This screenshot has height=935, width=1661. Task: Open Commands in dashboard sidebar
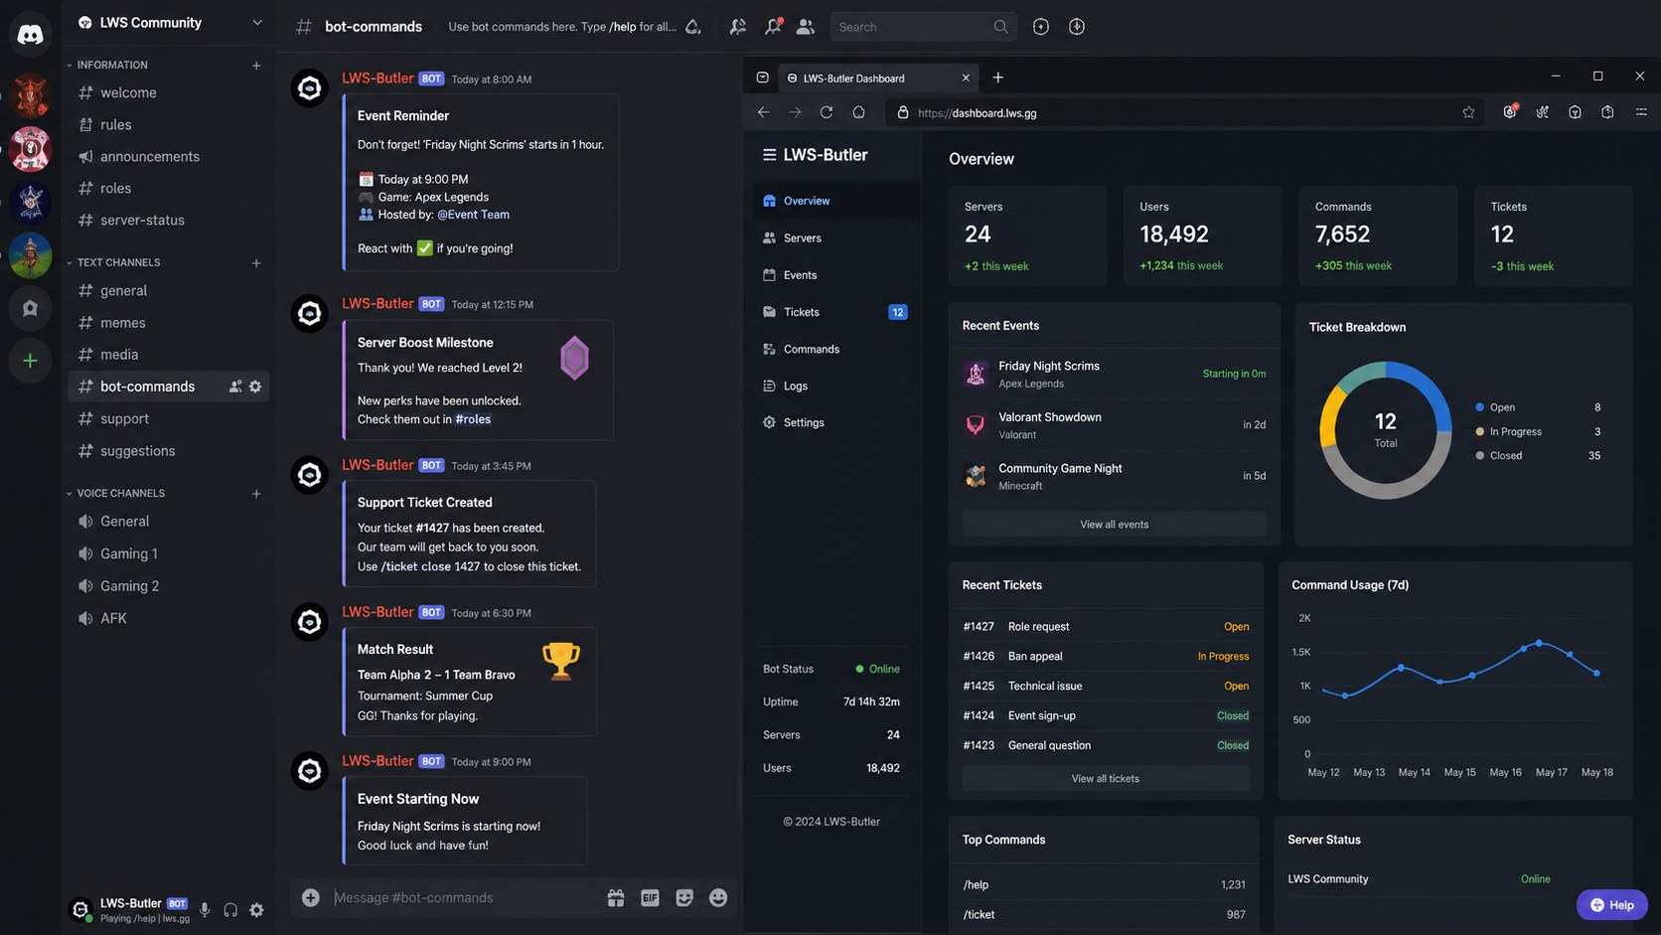point(835,349)
